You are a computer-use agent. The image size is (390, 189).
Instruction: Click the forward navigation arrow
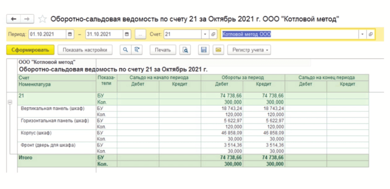click(x=27, y=19)
